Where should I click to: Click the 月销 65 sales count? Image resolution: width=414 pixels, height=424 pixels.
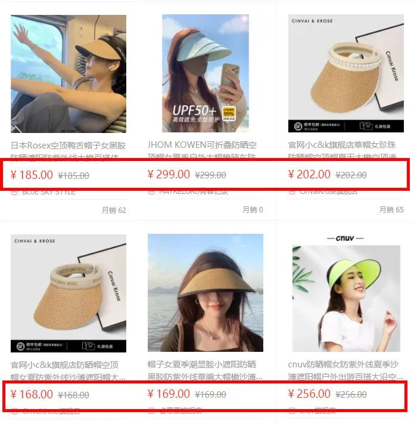pyautogui.click(x=391, y=209)
